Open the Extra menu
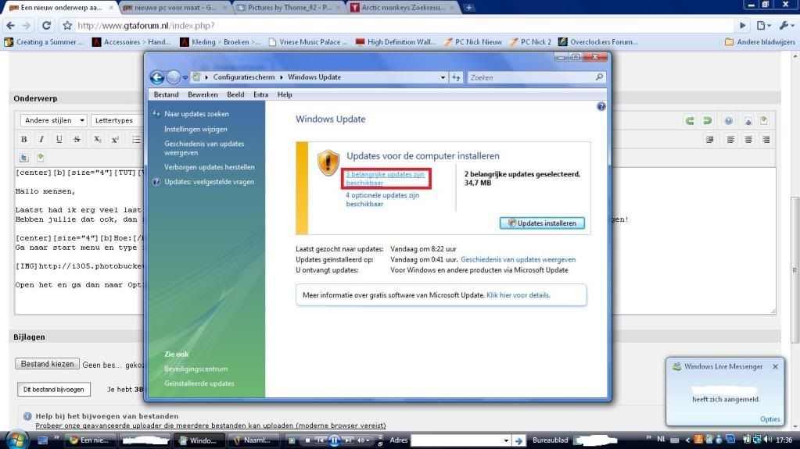This screenshot has height=449, width=800. pos(260,94)
